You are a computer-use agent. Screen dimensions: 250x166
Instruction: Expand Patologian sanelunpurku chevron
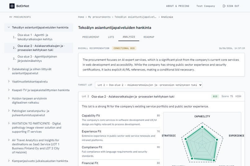[x=9, y=111]
